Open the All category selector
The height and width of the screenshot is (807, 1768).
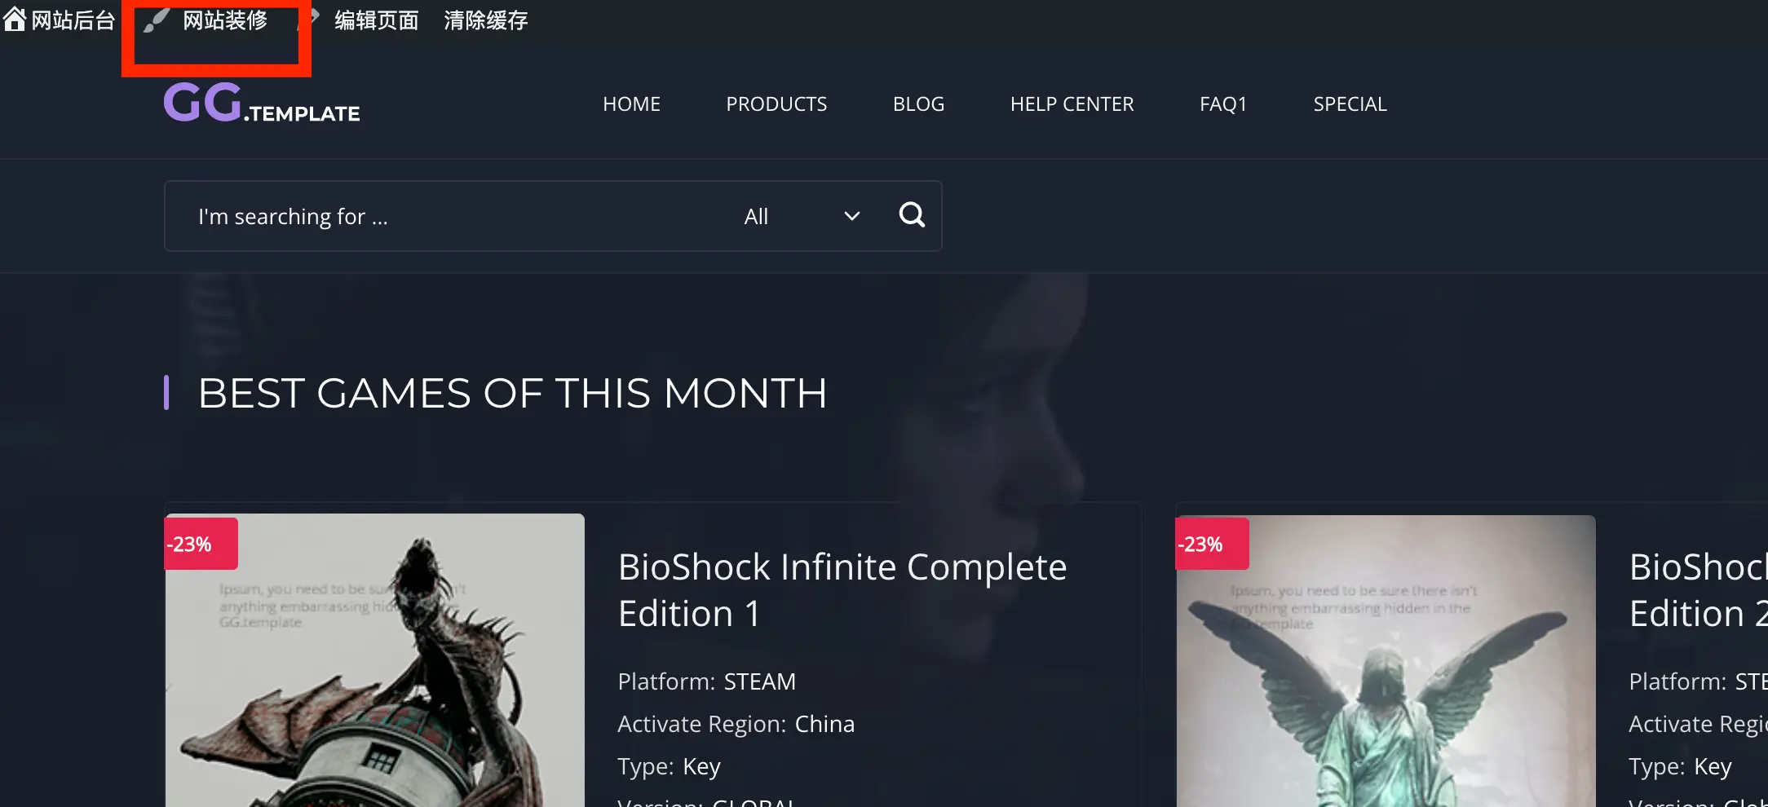802,216
